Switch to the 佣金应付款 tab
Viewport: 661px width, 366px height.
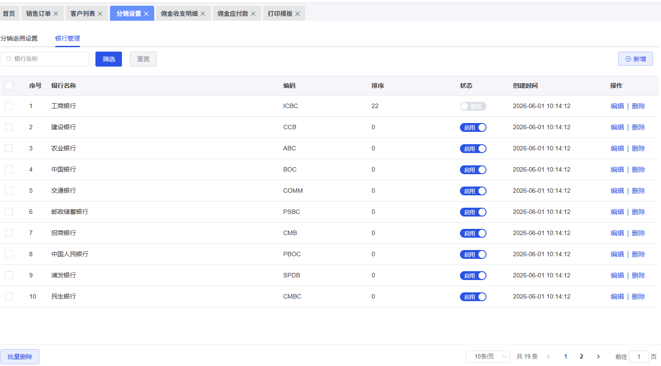pos(233,14)
